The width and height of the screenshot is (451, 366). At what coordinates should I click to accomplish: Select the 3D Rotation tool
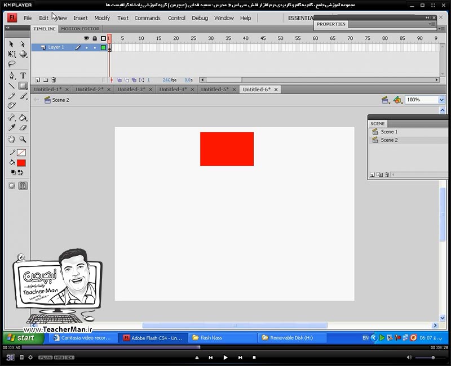(x=23, y=54)
